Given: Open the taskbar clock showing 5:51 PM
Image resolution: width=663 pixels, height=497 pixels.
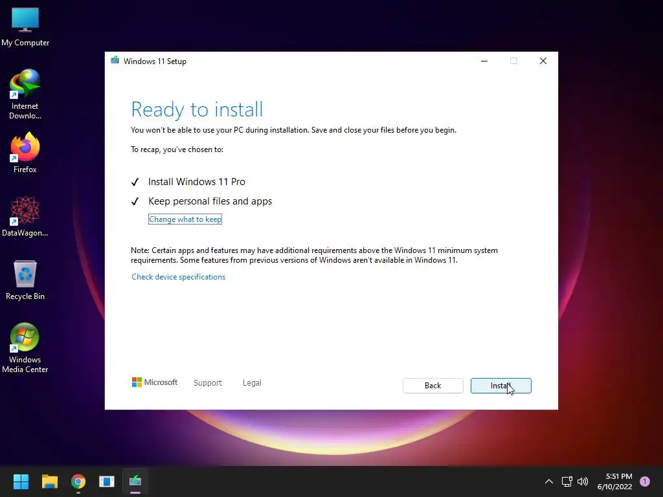Looking at the screenshot, I should click(615, 481).
